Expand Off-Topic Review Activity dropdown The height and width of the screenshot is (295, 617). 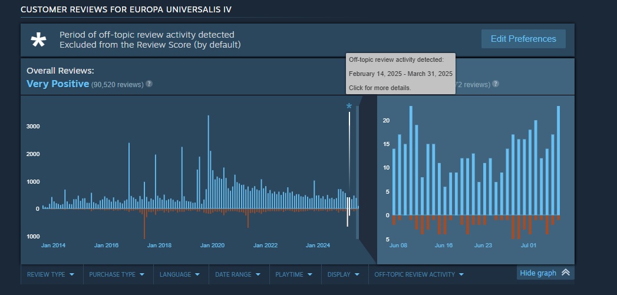pyautogui.click(x=419, y=274)
